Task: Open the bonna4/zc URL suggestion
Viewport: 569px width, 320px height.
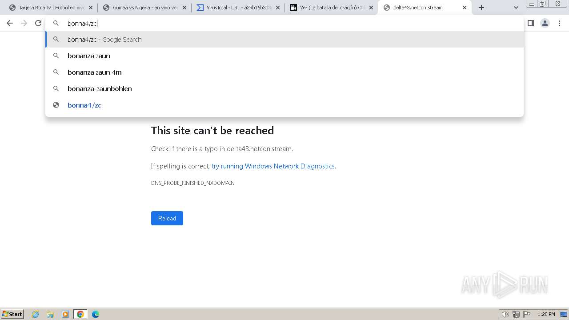Action: click(284, 105)
